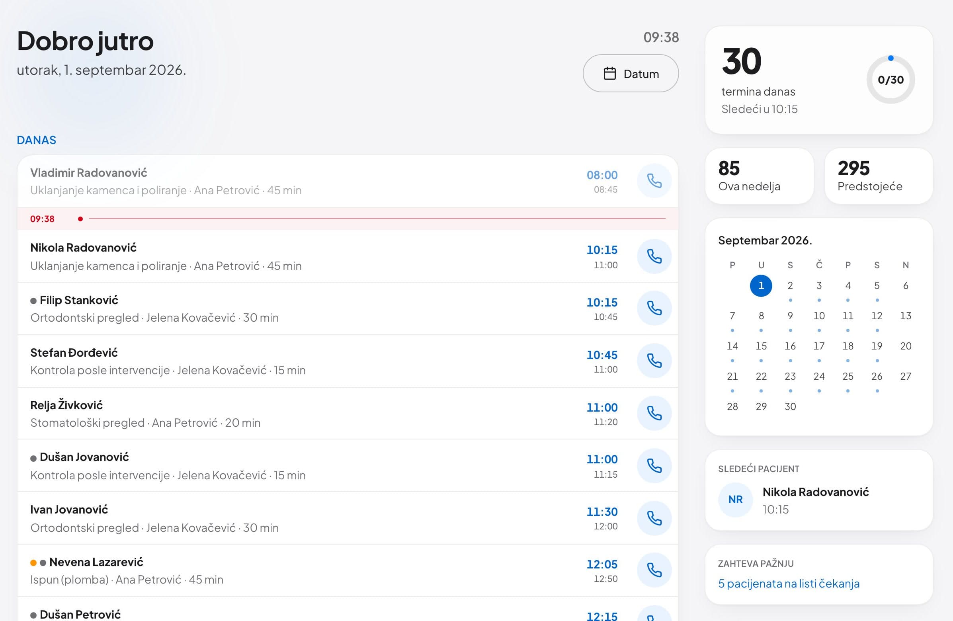Click the Septembar 2026. calendar title
The width and height of the screenshot is (953, 621).
click(x=765, y=240)
